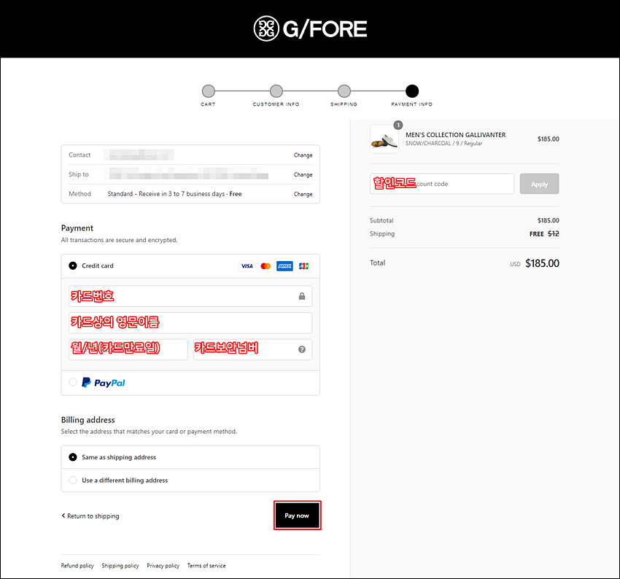Click the G/FORE logo in header
The height and width of the screenshot is (579, 620).
(x=311, y=28)
